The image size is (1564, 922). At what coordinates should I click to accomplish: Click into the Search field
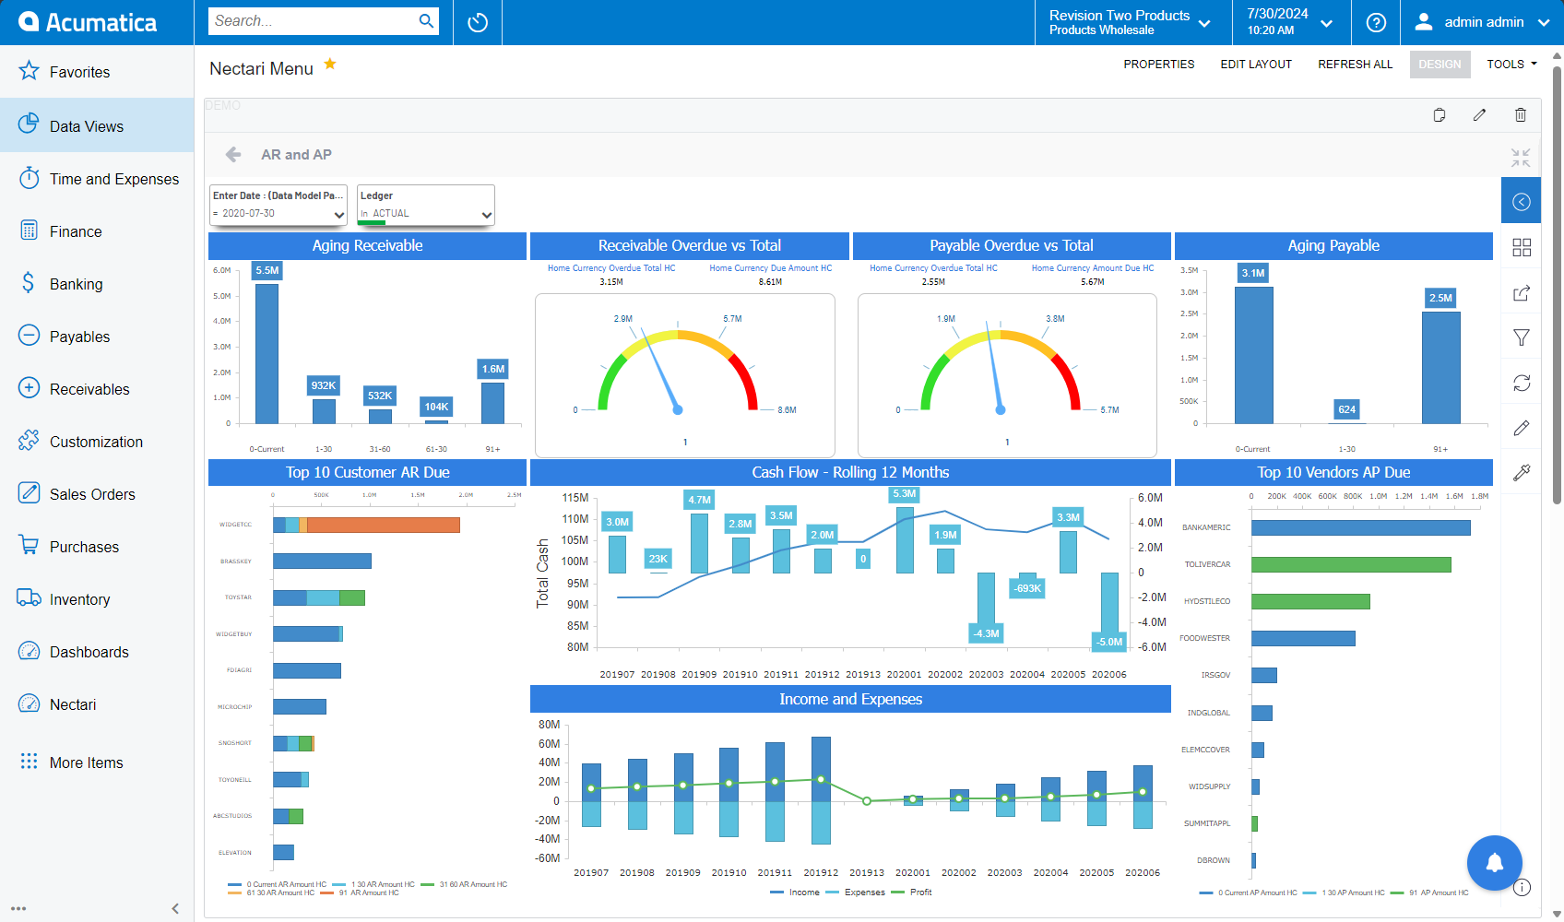pyautogui.click(x=314, y=21)
